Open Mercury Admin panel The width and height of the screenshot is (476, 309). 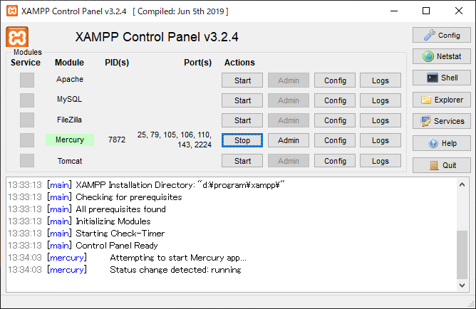coord(288,140)
